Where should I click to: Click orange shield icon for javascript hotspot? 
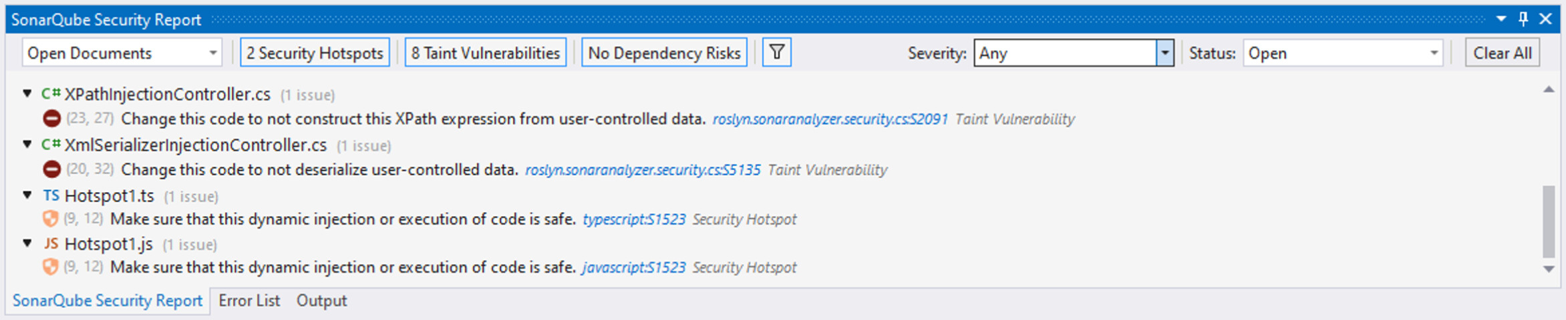[50, 267]
